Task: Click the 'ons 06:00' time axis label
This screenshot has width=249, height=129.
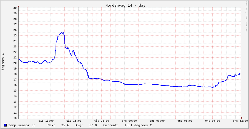Action: click(185, 121)
